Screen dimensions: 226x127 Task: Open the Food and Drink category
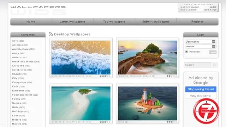coord(25,95)
